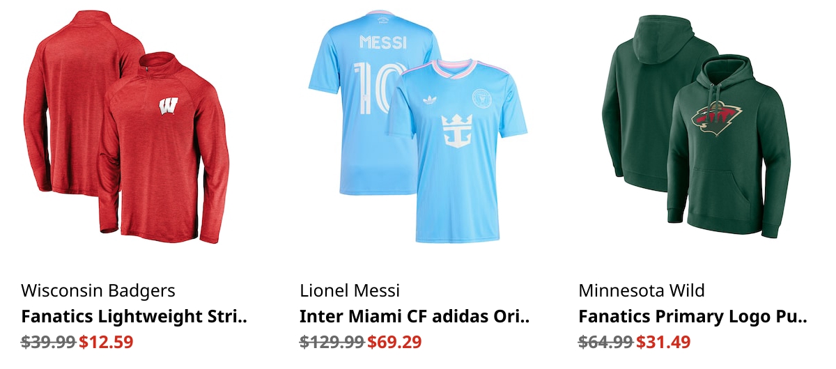Click the white W logo on red pullover

click(168, 108)
